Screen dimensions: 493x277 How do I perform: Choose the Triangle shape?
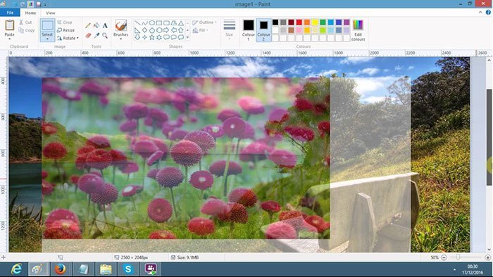tap(181, 23)
